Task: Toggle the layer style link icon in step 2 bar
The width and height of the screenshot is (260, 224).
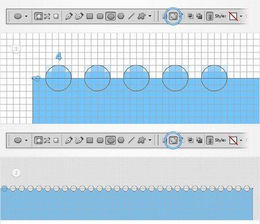Action: (210, 140)
